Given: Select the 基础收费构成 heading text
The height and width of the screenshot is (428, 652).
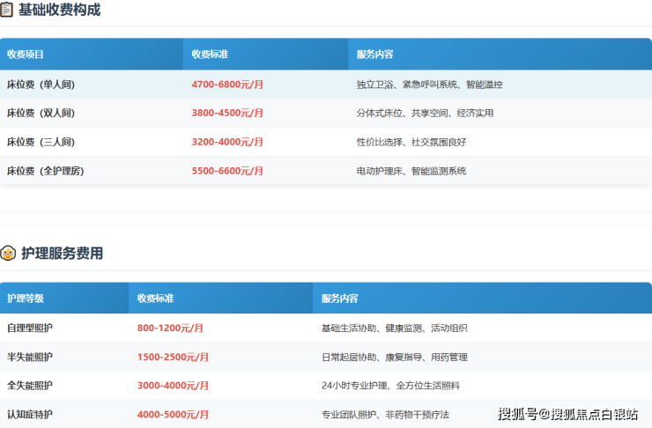Looking at the screenshot, I should (59, 10).
